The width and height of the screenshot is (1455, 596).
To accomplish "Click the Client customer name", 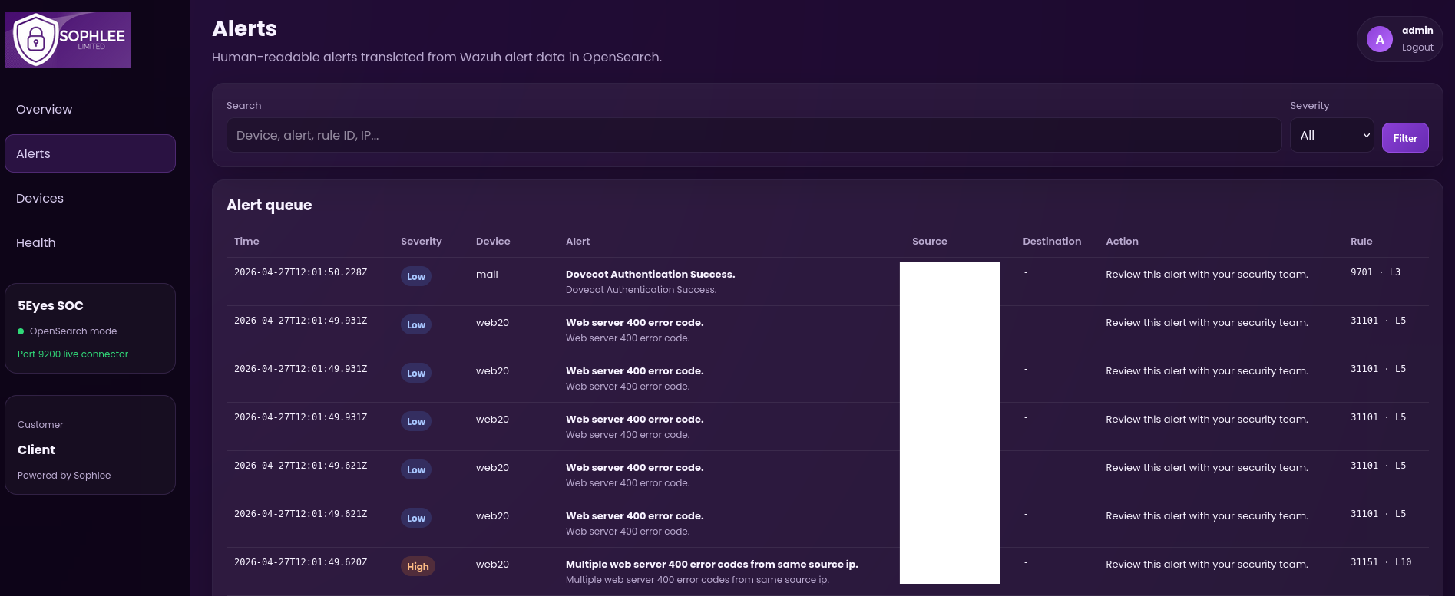I will coord(36,449).
